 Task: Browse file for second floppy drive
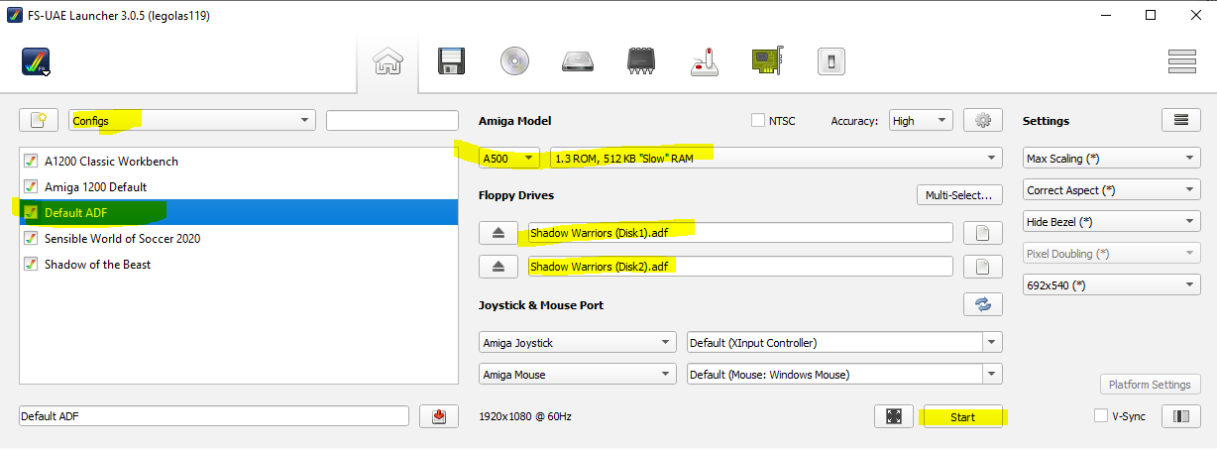tap(983, 266)
